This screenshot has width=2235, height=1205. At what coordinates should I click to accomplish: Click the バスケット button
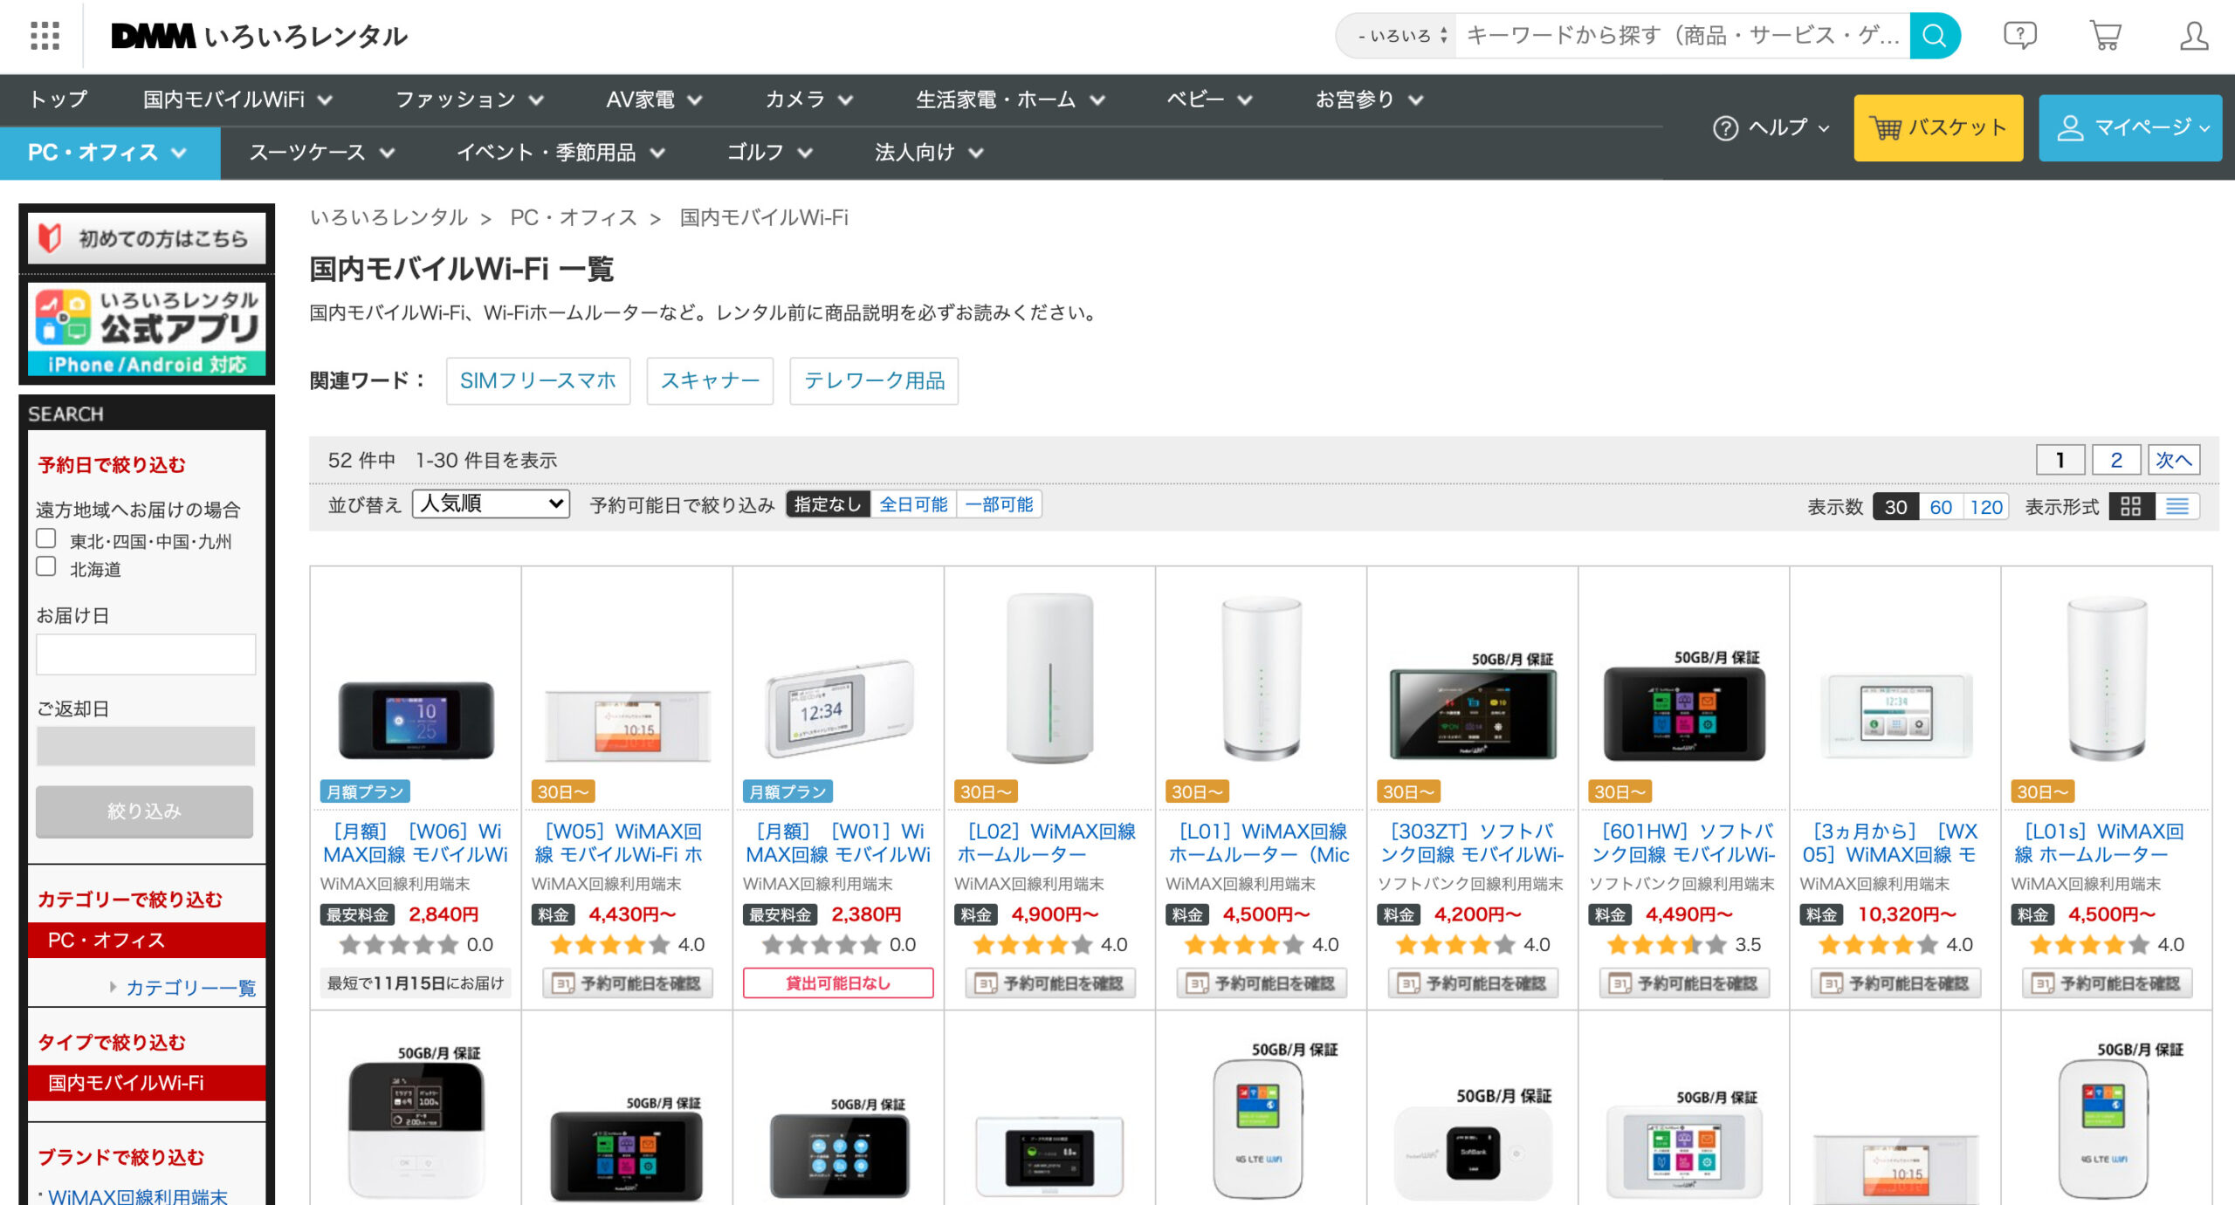[1938, 127]
